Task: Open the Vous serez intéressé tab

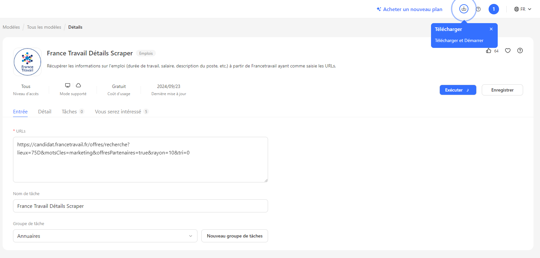Action: point(122,111)
